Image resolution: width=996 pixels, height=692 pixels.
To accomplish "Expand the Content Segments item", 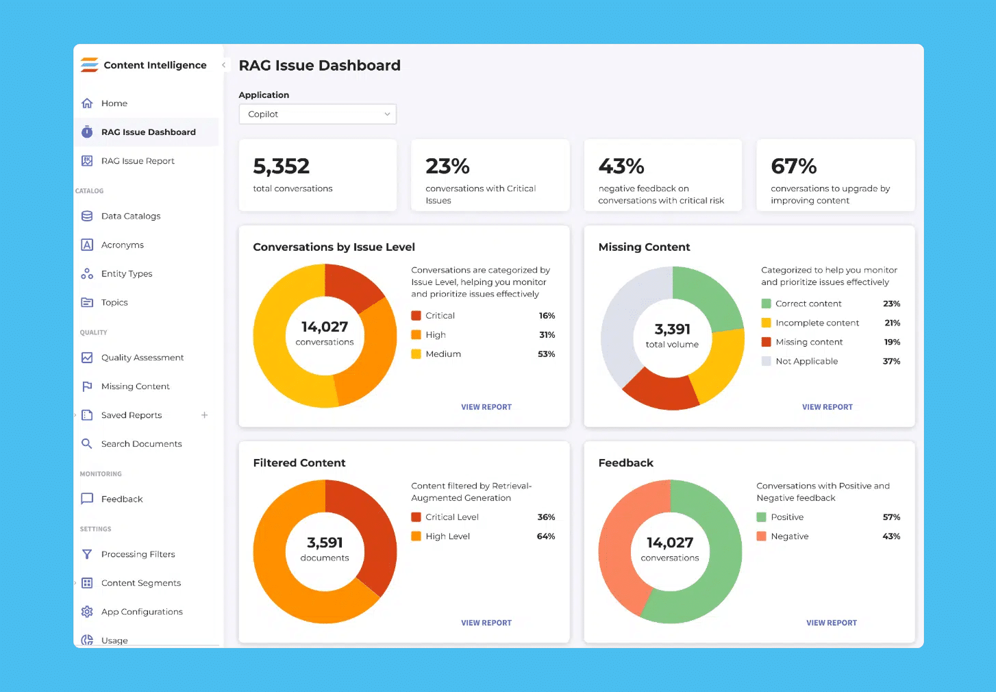I will coord(75,583).
